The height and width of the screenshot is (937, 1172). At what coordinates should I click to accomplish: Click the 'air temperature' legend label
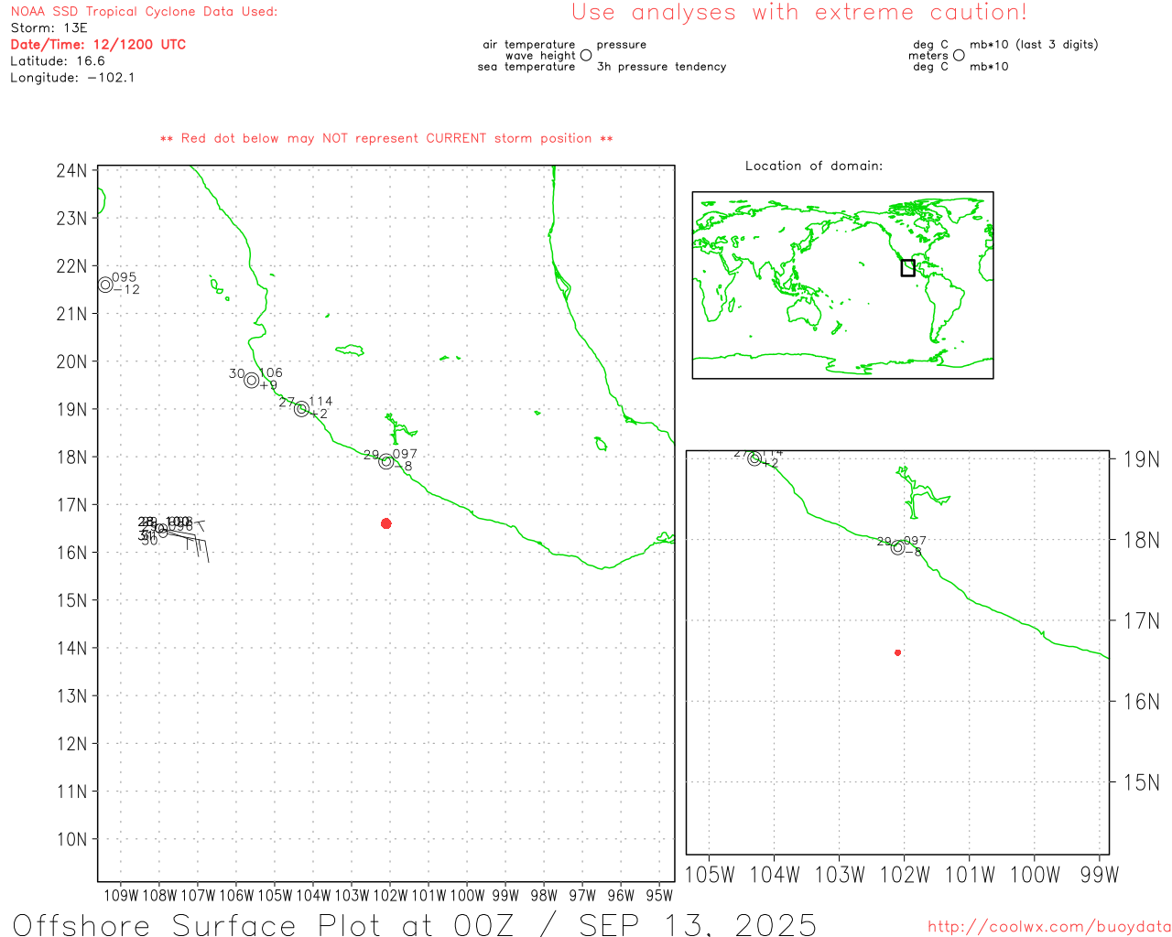pyautogui.click(x=529, y=45)
